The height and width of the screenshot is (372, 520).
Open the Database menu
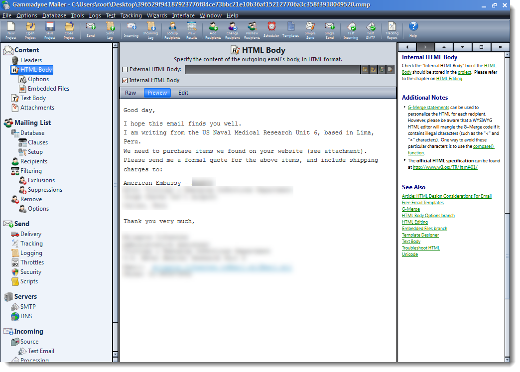[x=54, y=15]
